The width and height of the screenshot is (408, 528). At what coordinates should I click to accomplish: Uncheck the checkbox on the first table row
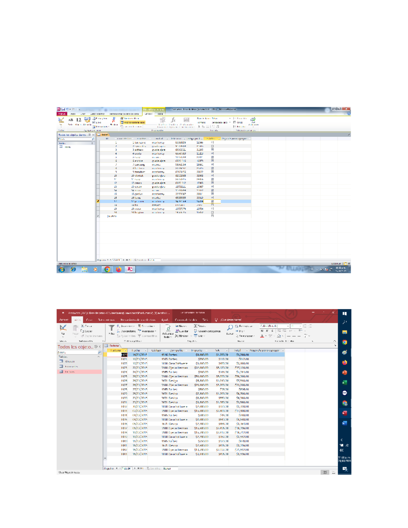point(213,142)
